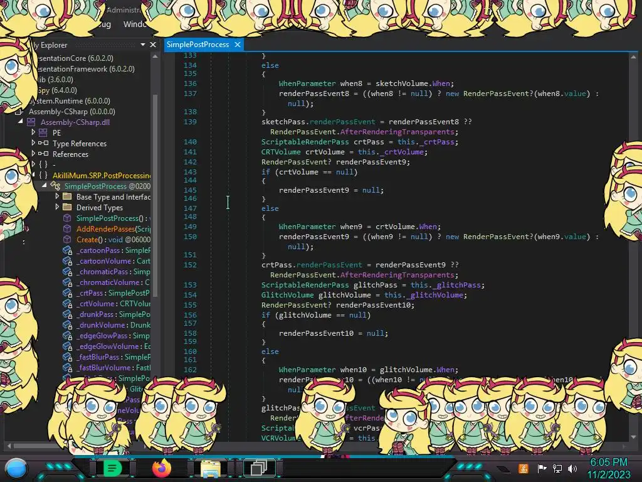Click the Assembly Explorer scroll up arrow
Viewport: 642px width, 482px height.
pos(155,56)
